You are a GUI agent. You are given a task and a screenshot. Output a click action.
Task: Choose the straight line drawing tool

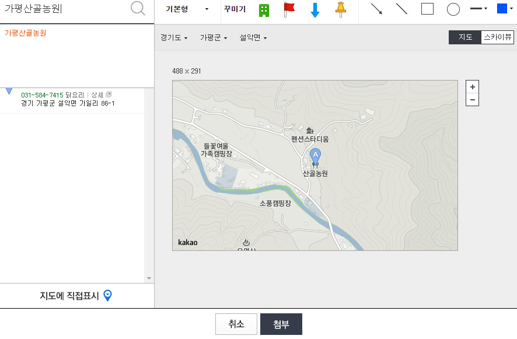(401, 9)
